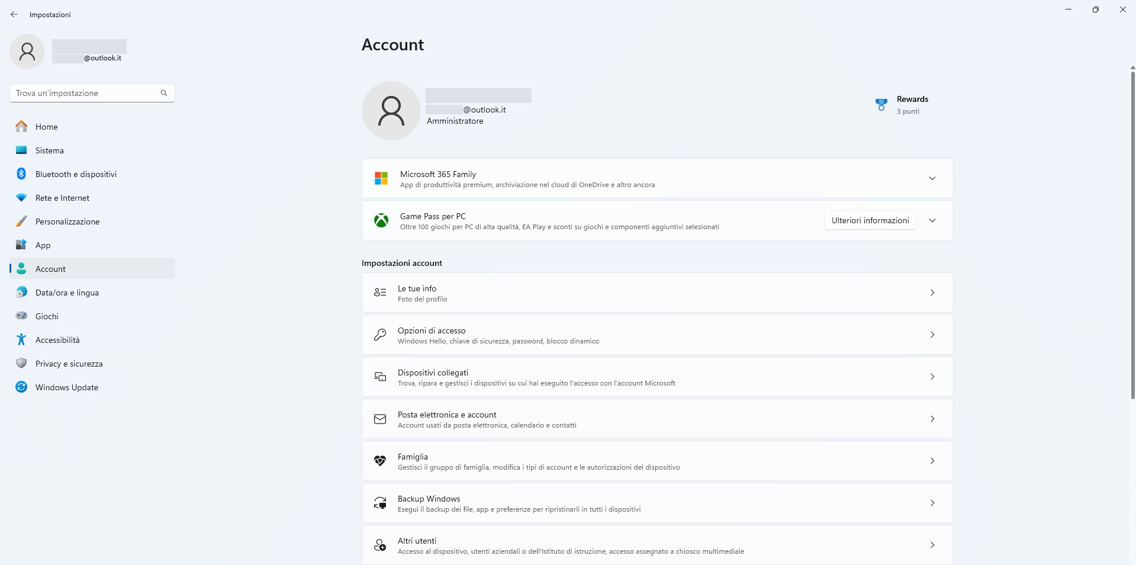This screenshot has width=1136, height=565.
Task: Focus the Trova un'impostazione search field
Action: [x=86, y=93]
